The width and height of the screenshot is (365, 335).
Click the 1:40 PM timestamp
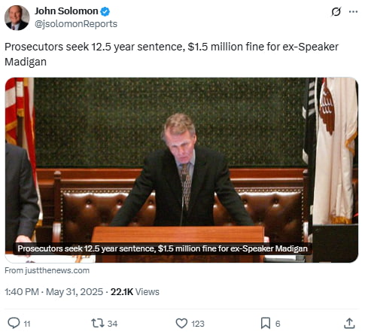(x=22, y=292)
